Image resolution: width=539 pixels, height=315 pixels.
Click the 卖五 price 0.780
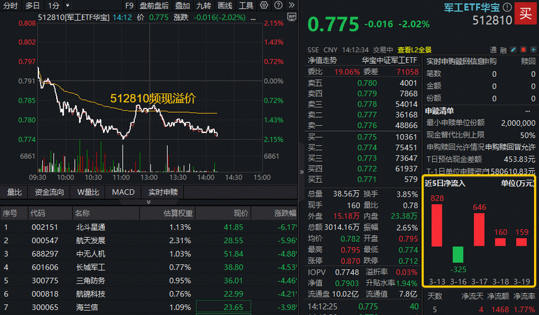coord(367,83)
